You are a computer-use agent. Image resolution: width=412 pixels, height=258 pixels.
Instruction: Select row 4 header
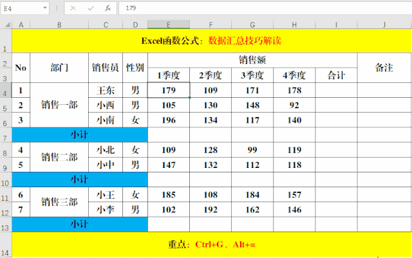(x=6, y=90)
